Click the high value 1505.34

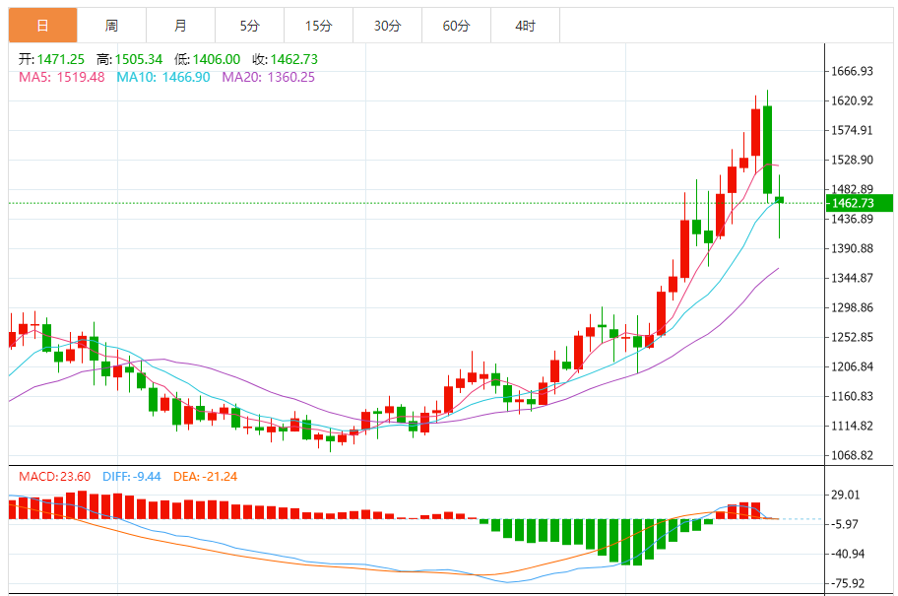pos(139,59)
